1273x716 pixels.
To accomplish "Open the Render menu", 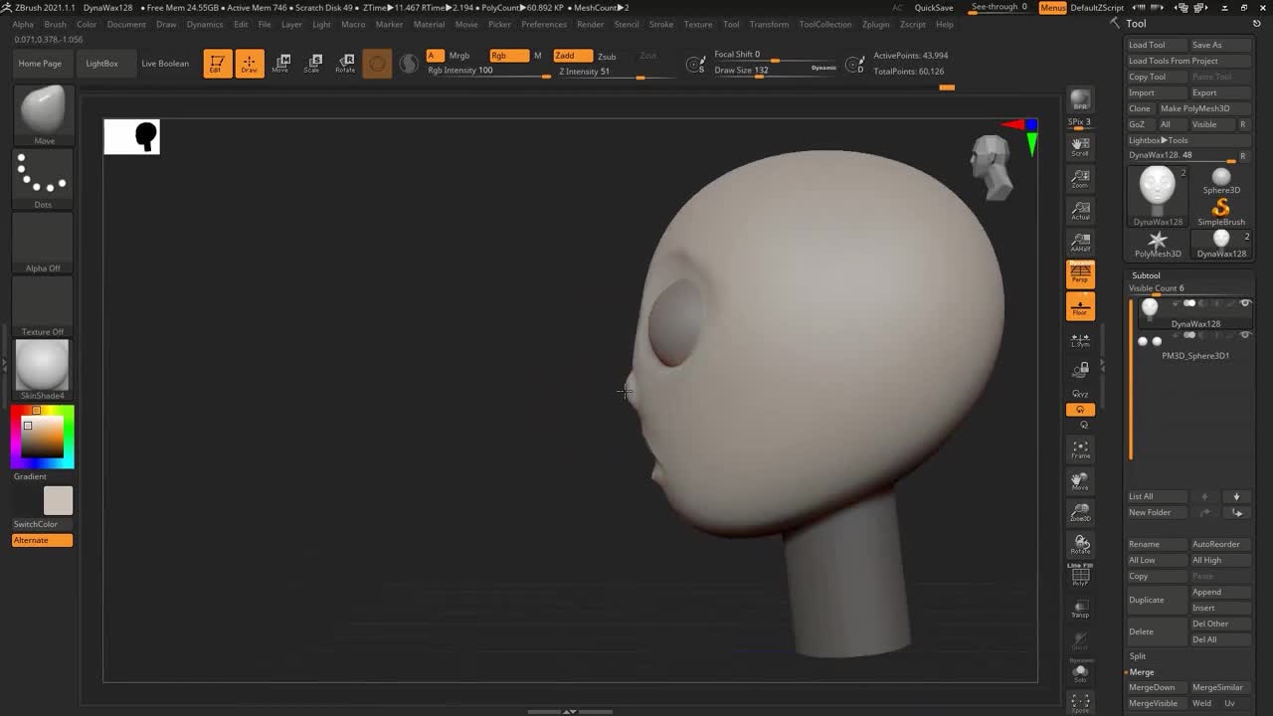I will click(x=591, y=24).
